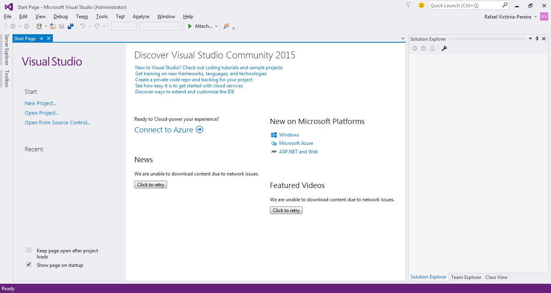
Task: Click retry button under Featured Videos
Action: [286, 210]
